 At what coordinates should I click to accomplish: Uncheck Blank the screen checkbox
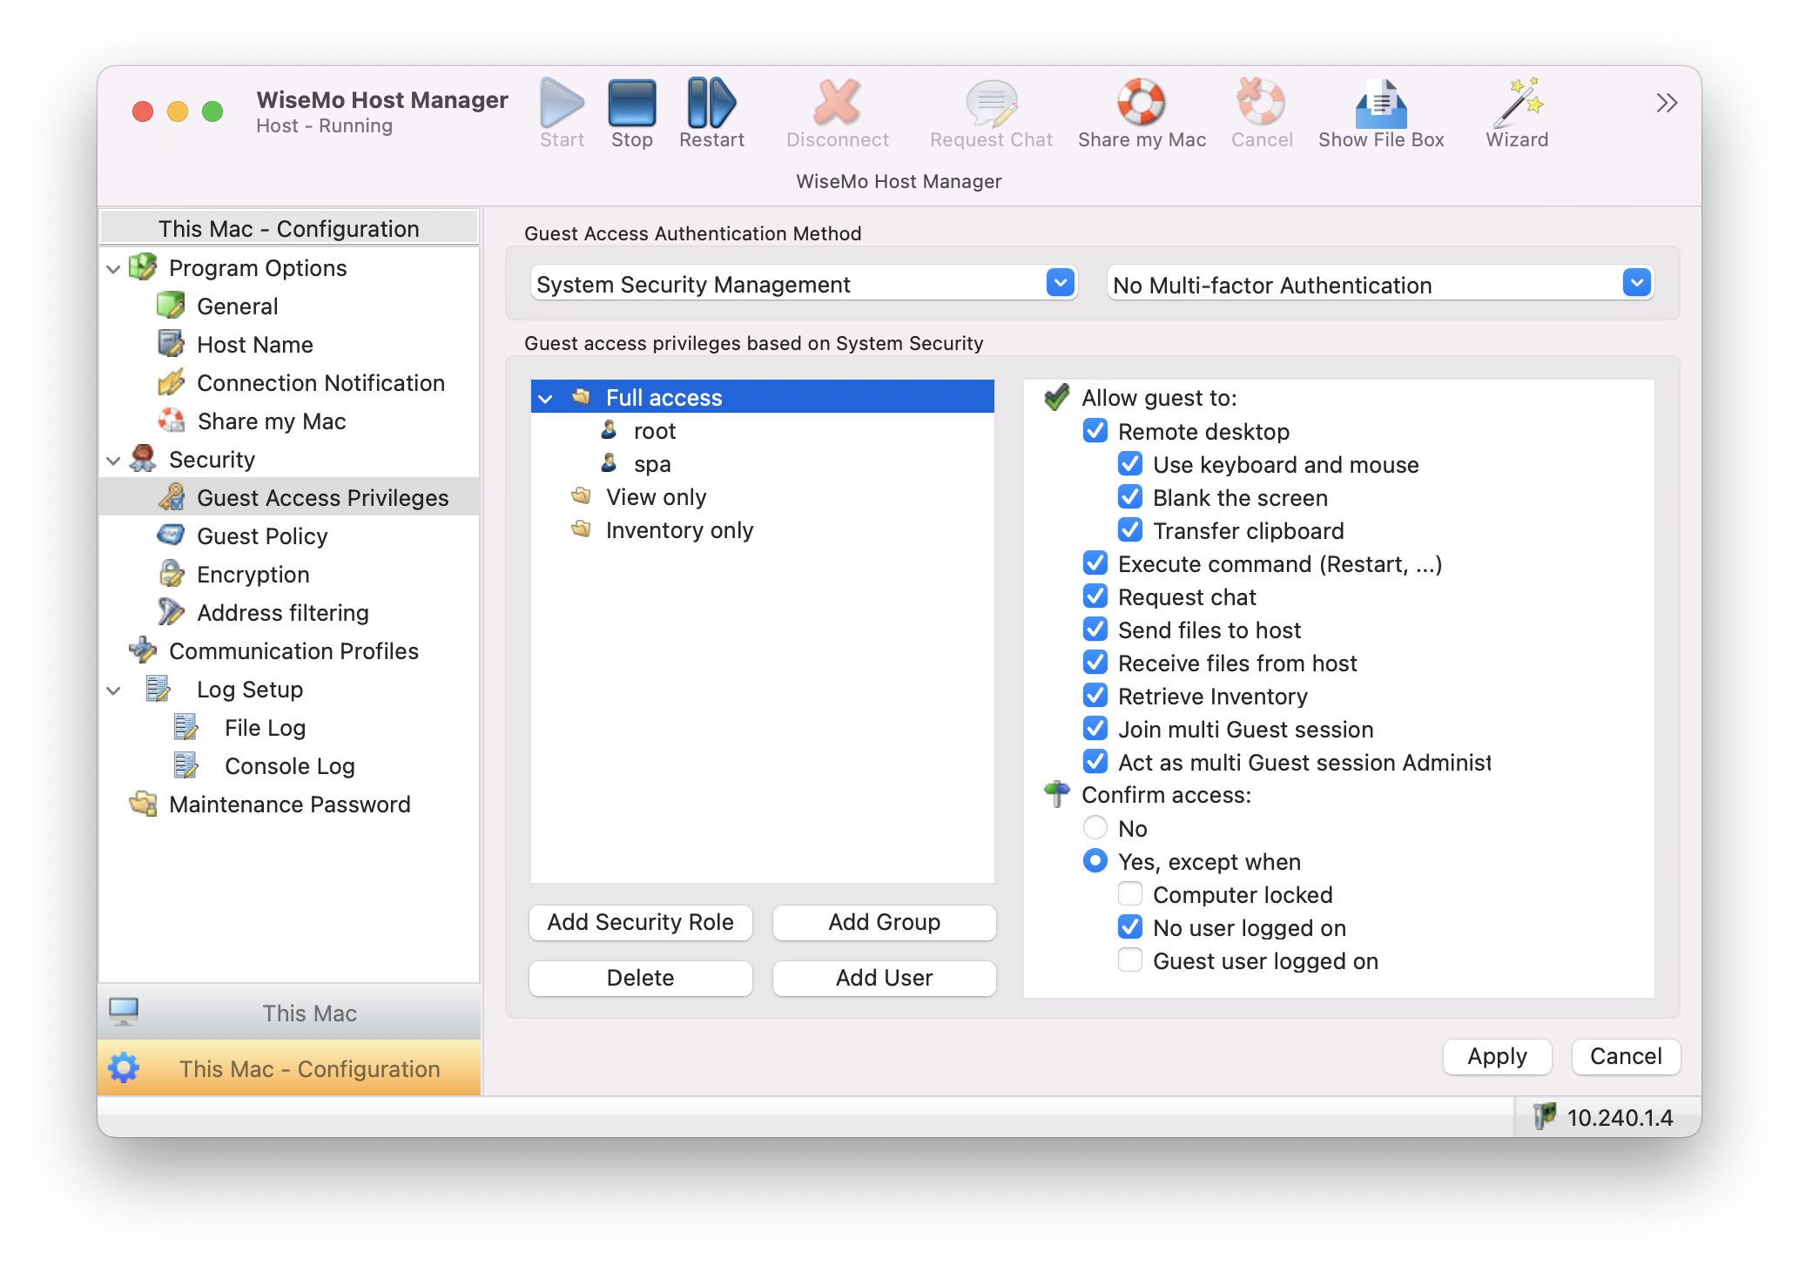(1129, 497)
